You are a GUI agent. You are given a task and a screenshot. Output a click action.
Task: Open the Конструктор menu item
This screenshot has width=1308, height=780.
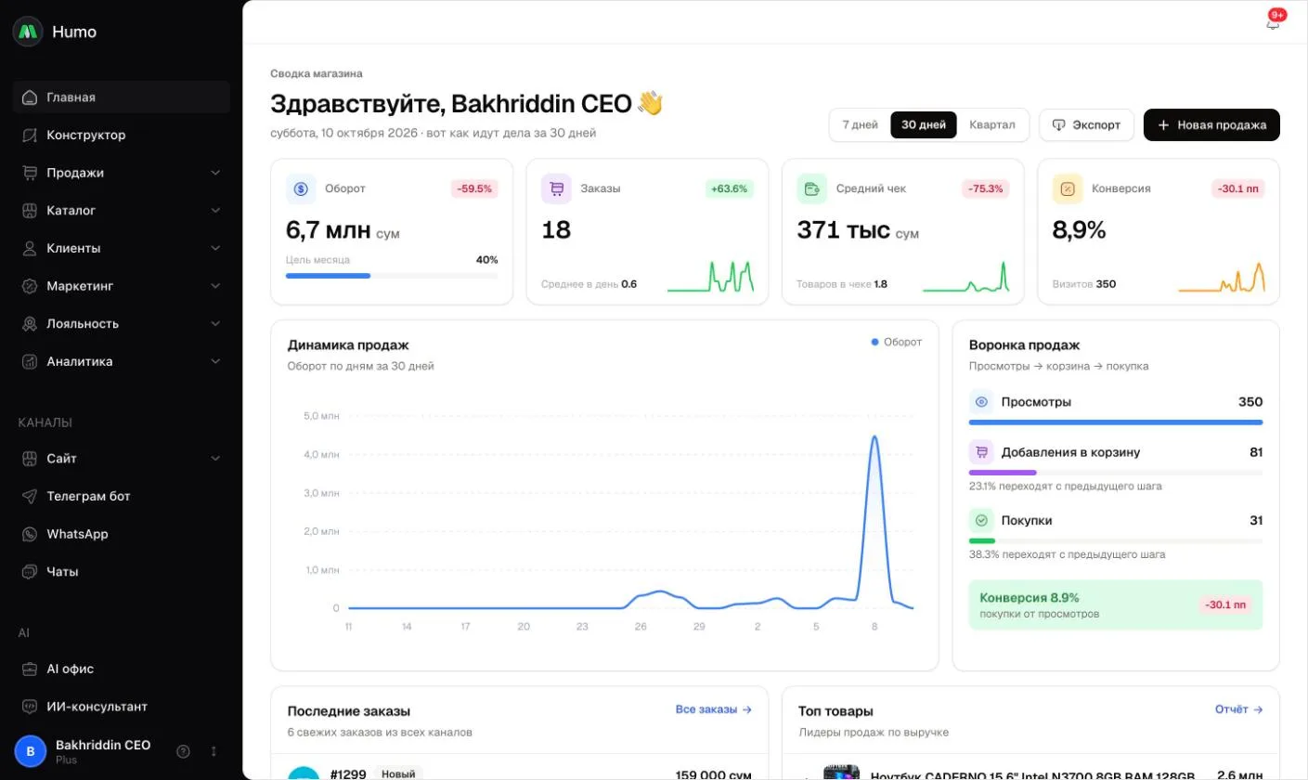(x=122, y=135)
